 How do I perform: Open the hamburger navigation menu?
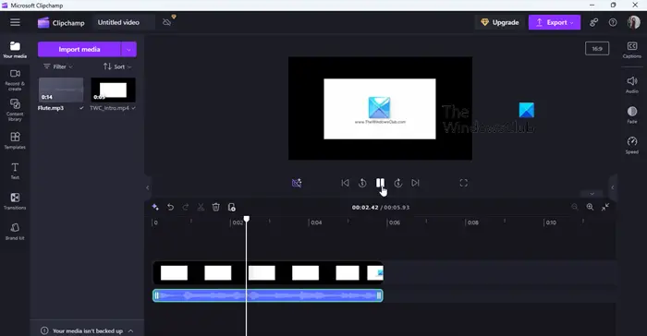point(15,22)
